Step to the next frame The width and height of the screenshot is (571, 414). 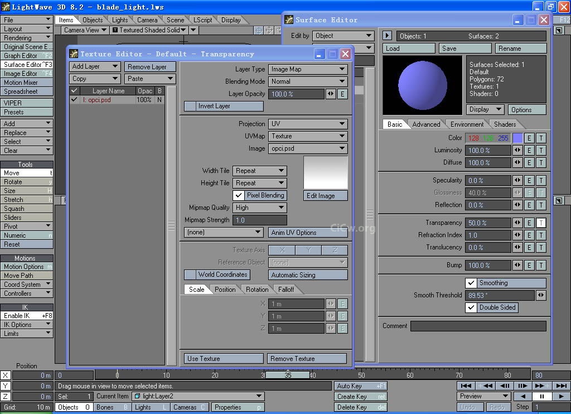tap(522, 386)
